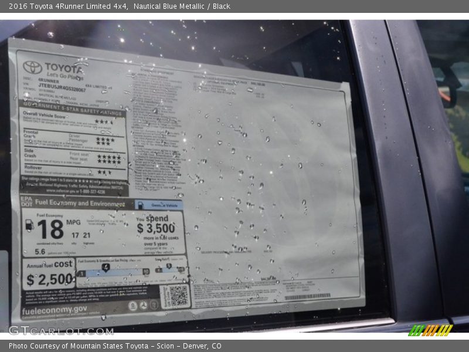Click the green-orange-yellow striped logo at bottom right
This screenshot has width=469, height=352.
[430, 330]
